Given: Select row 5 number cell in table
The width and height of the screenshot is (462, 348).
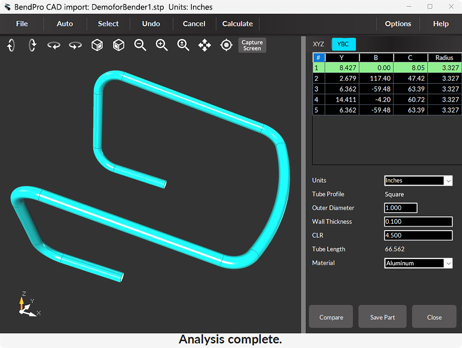Looking at the screenshot, I should pos(319,110).
